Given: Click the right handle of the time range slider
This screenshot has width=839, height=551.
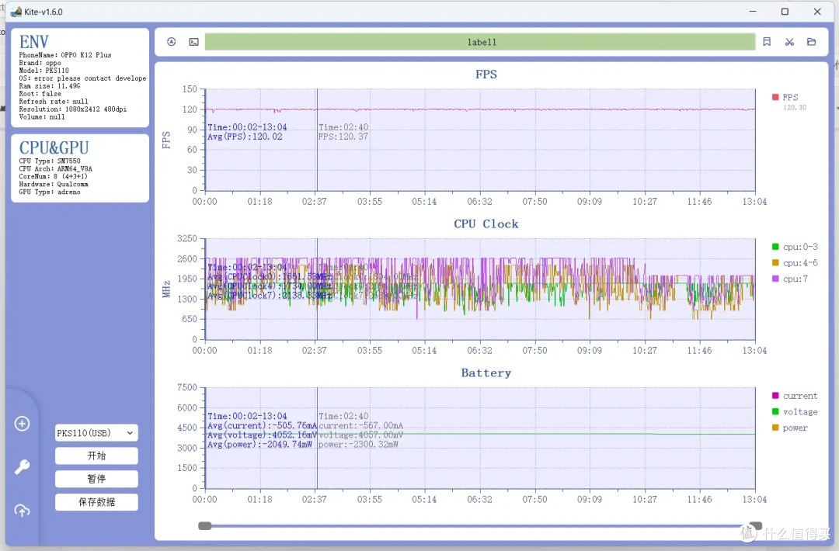Looking at the screenshot, I should [x=756, y=526].
